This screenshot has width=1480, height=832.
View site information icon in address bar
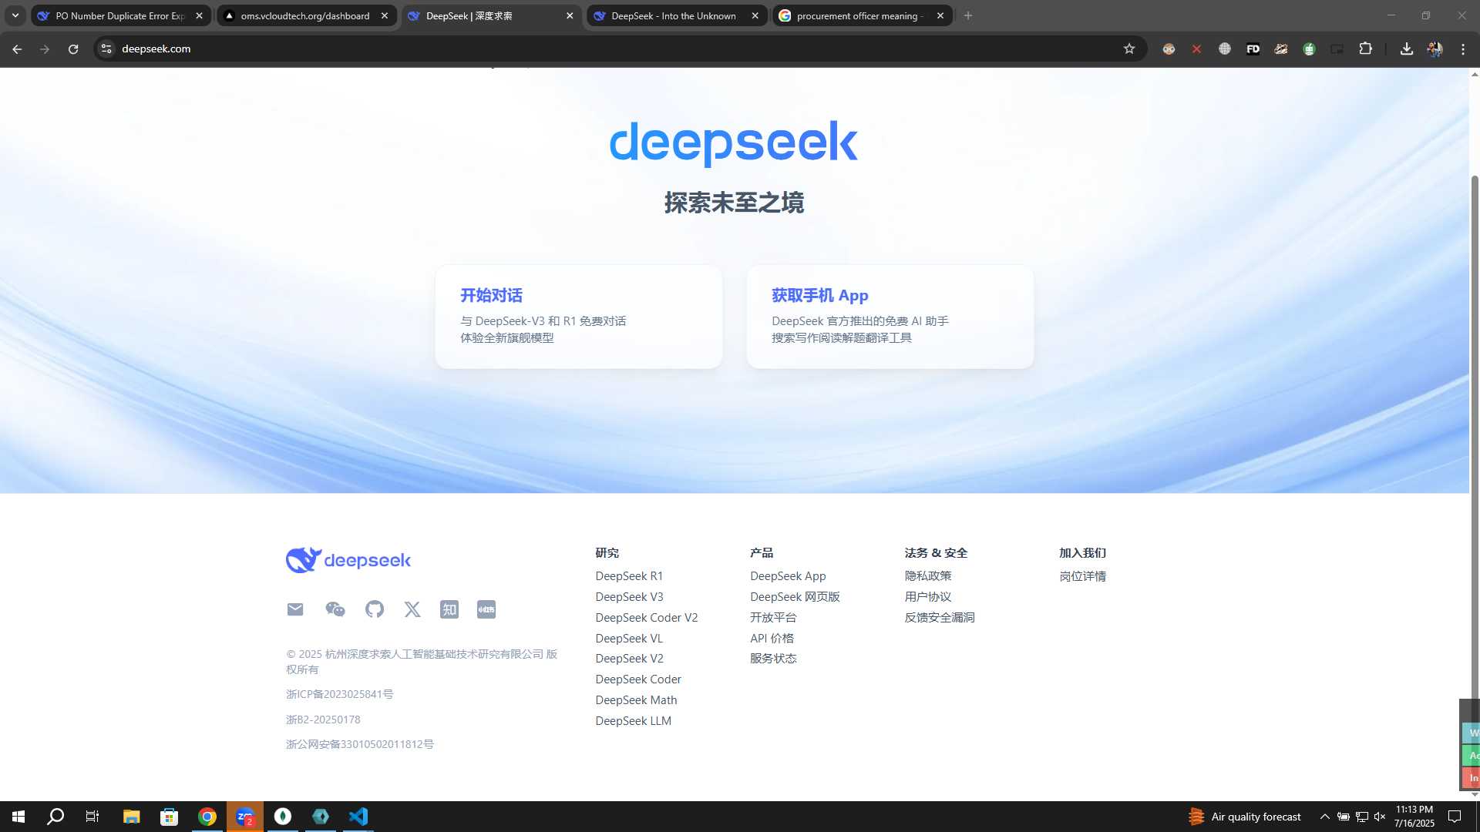106,49
